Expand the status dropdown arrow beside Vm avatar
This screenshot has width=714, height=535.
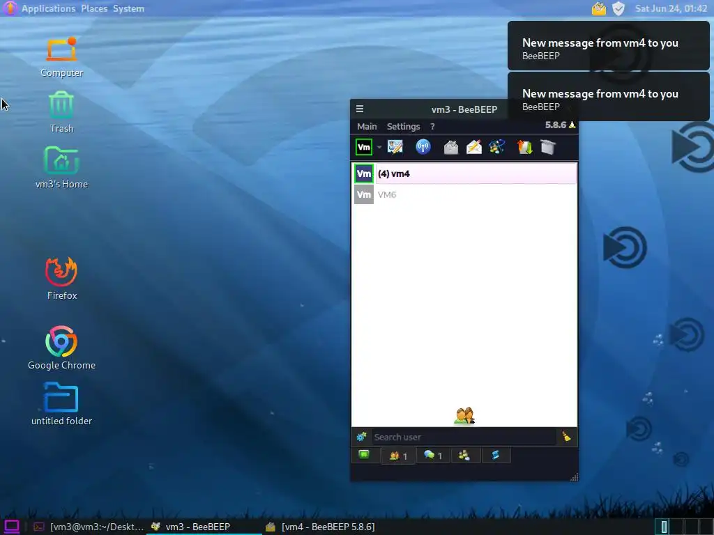(x=379, y=148)
